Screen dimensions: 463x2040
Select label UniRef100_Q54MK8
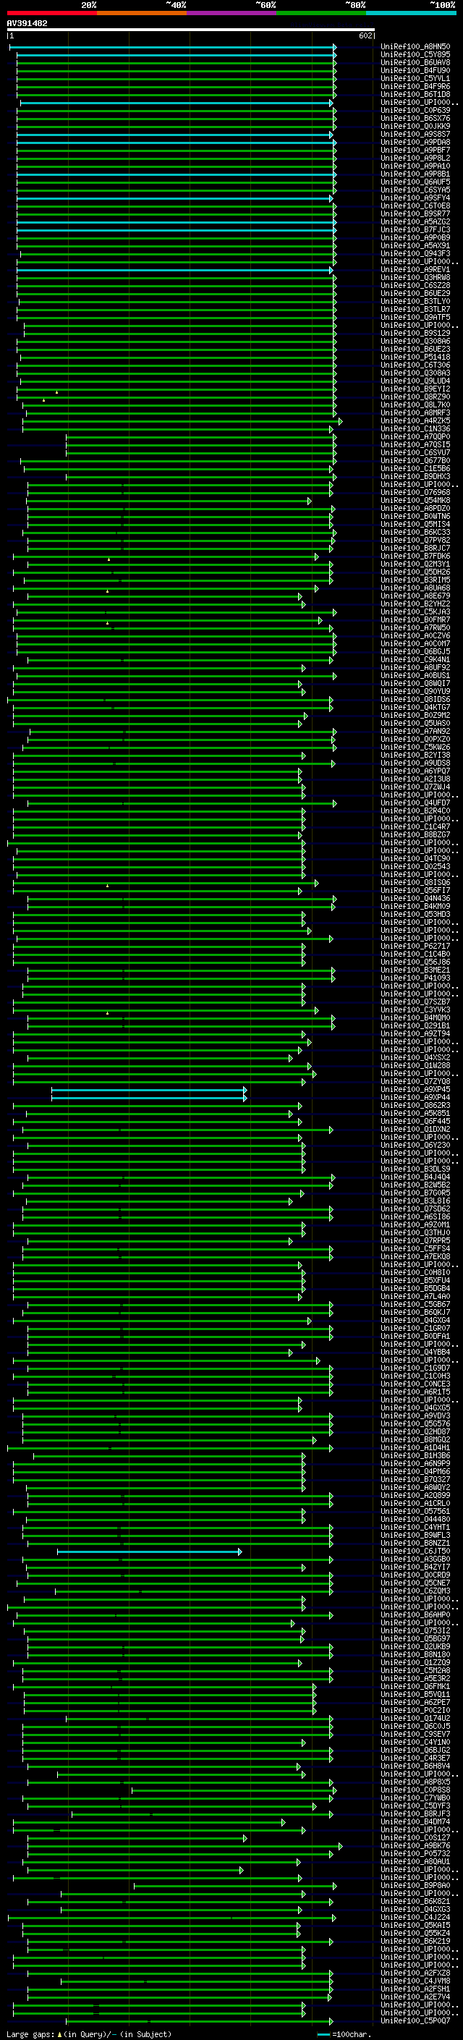coord(415,501)
